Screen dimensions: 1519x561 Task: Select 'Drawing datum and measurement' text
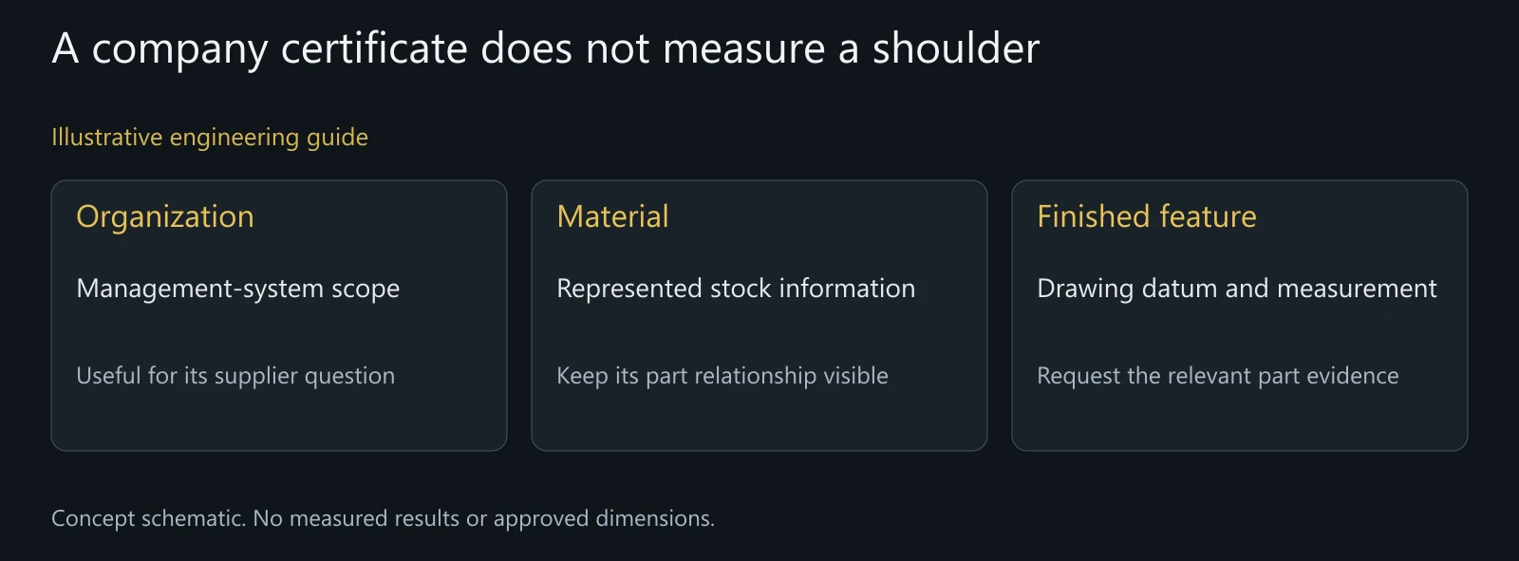click(1237, 289)
